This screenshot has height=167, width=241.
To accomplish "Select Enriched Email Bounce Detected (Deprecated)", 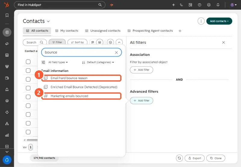I will click(81, 87).
